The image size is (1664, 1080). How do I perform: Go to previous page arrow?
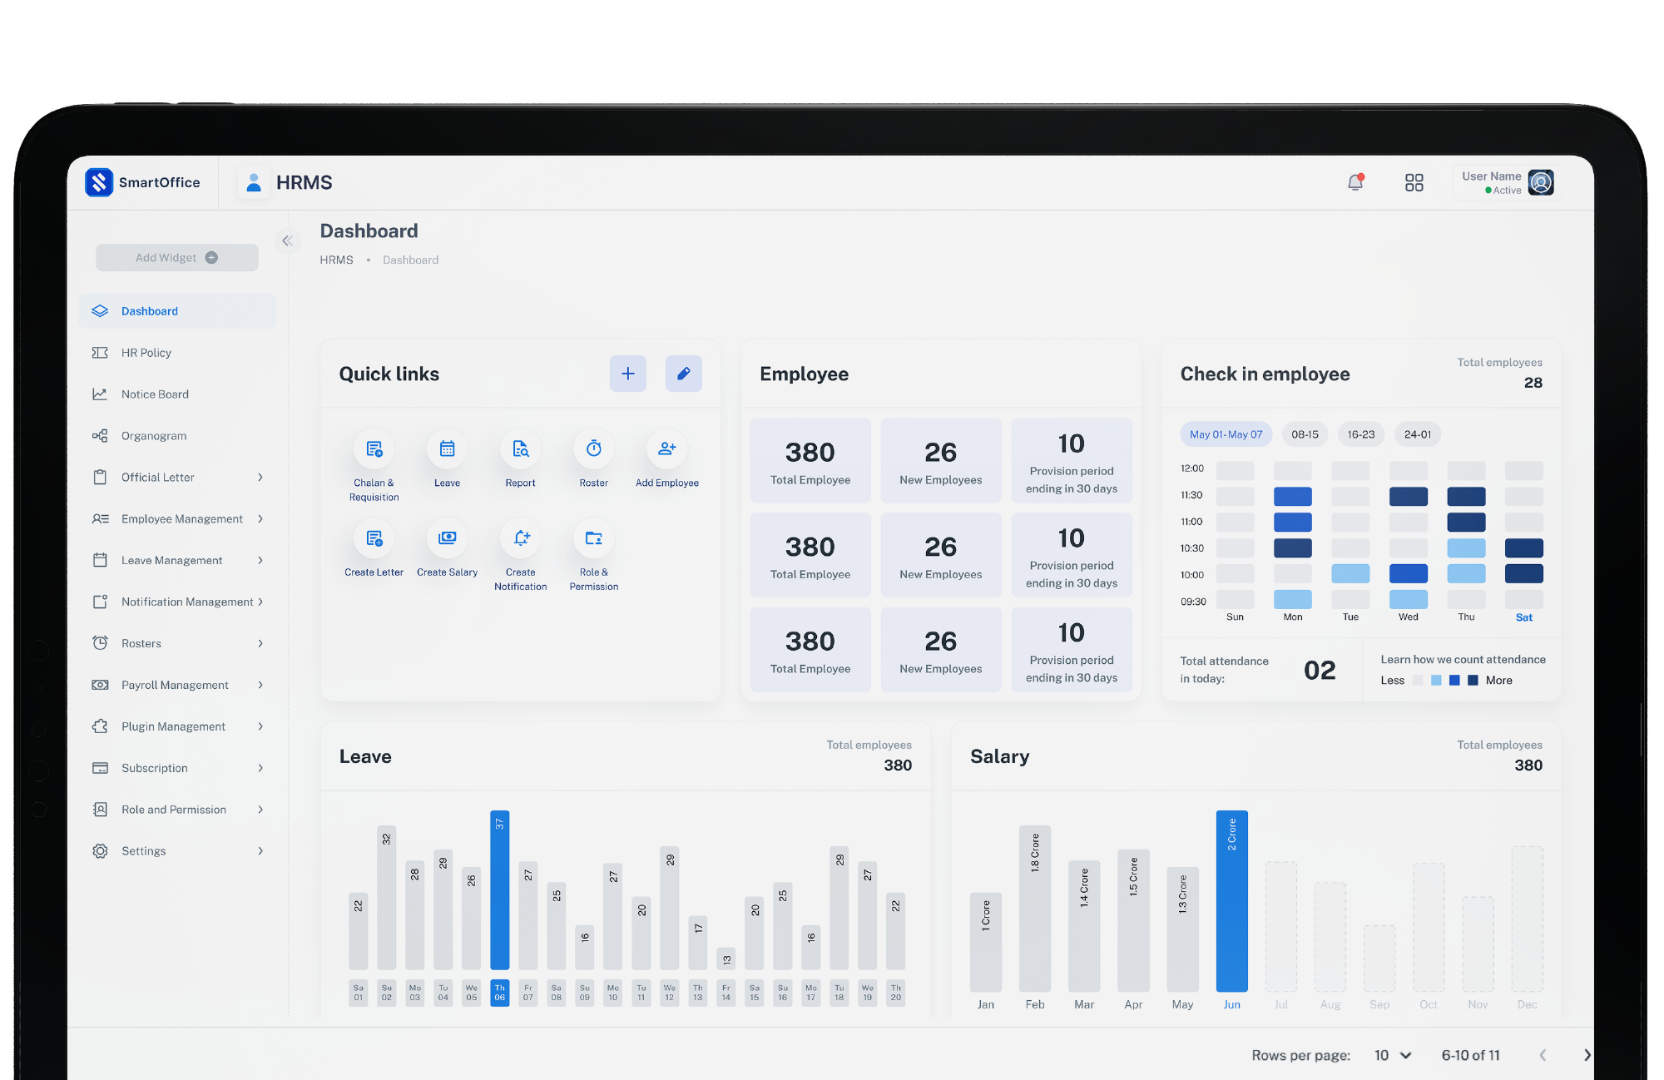[x=1543, y=1055]
